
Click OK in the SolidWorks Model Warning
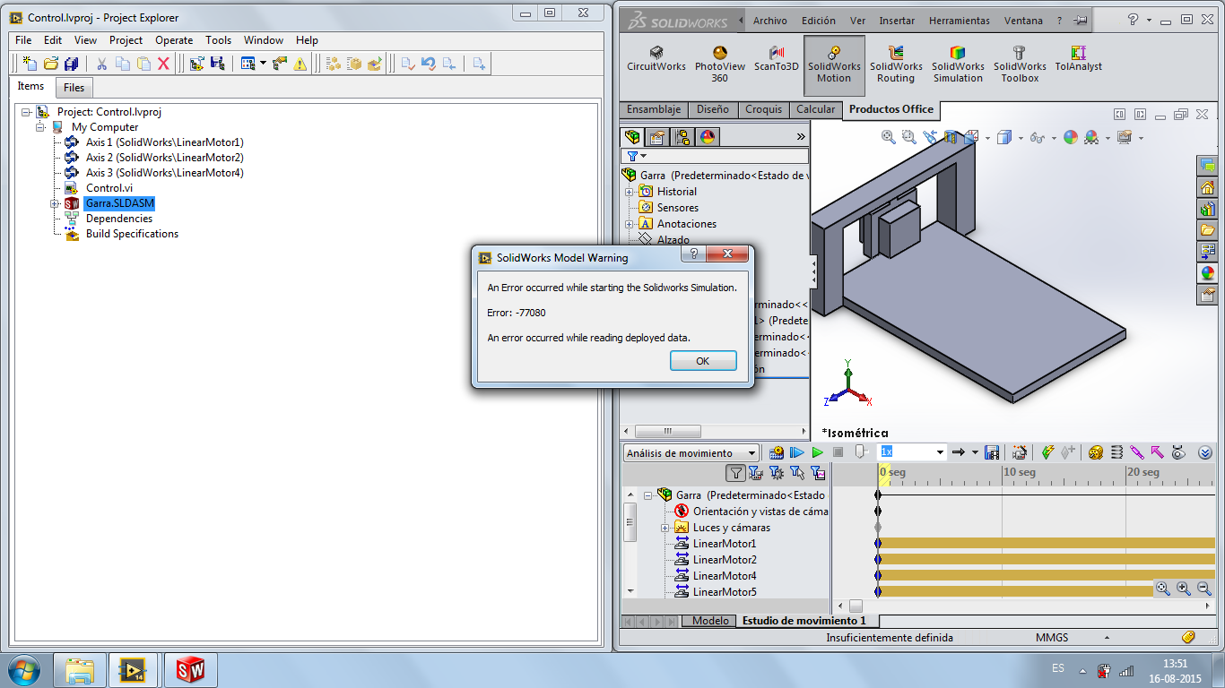tap(703, 360)
